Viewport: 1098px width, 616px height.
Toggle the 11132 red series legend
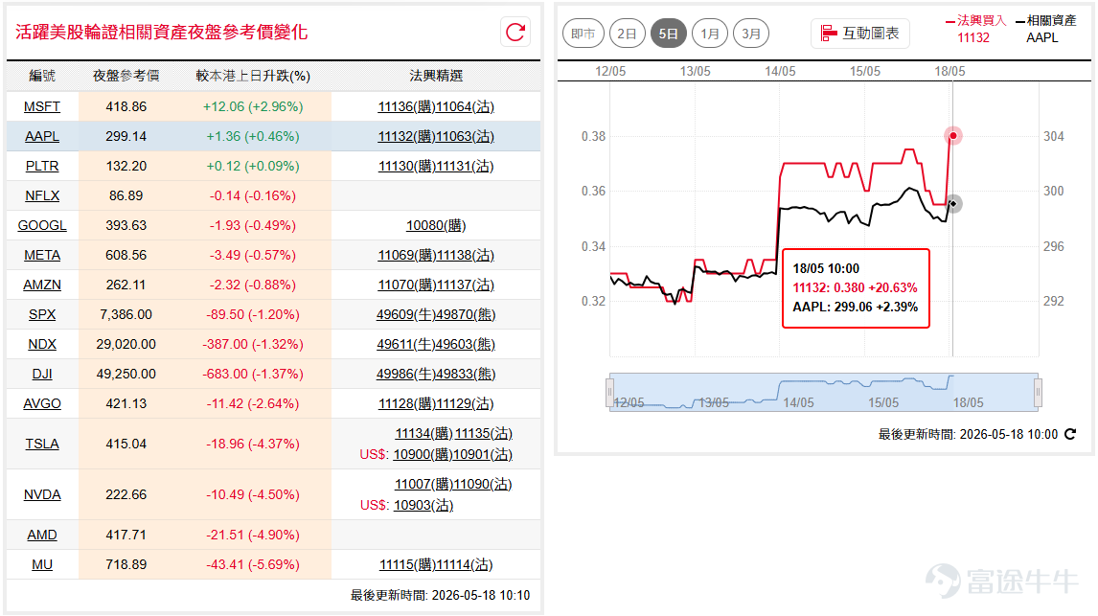974,29
